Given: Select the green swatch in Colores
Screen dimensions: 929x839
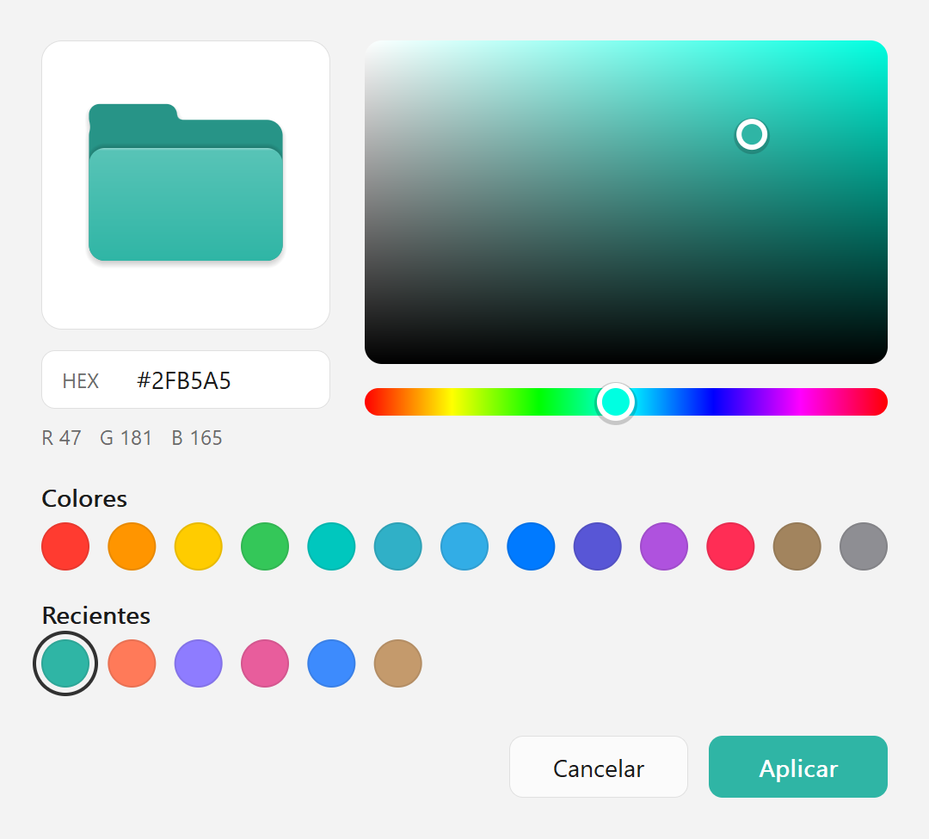Looking at the screenshot, I should [x=265, y=546].
